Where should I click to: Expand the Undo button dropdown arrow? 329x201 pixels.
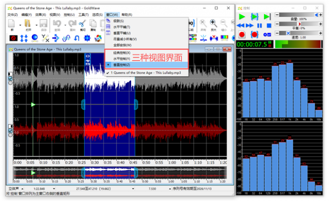tap(65, 25)
